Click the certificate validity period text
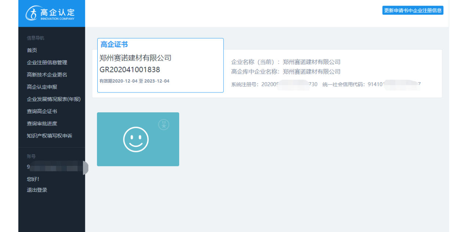Image resolution: width=470 pixels, height=232 pixels. click(134, 81)
